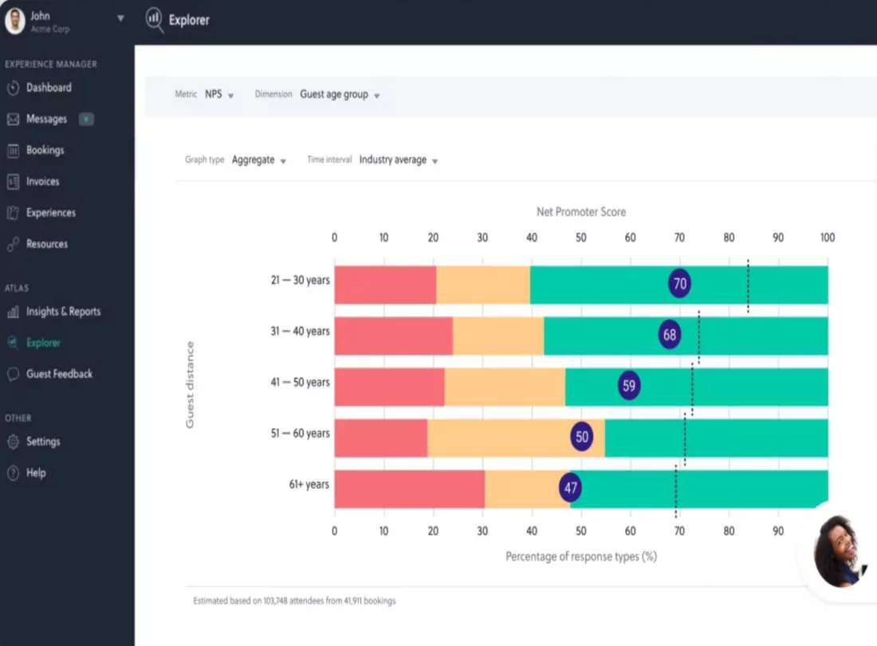Click the Bookings calendar icon
877x646 pixels.
[13, 151]
